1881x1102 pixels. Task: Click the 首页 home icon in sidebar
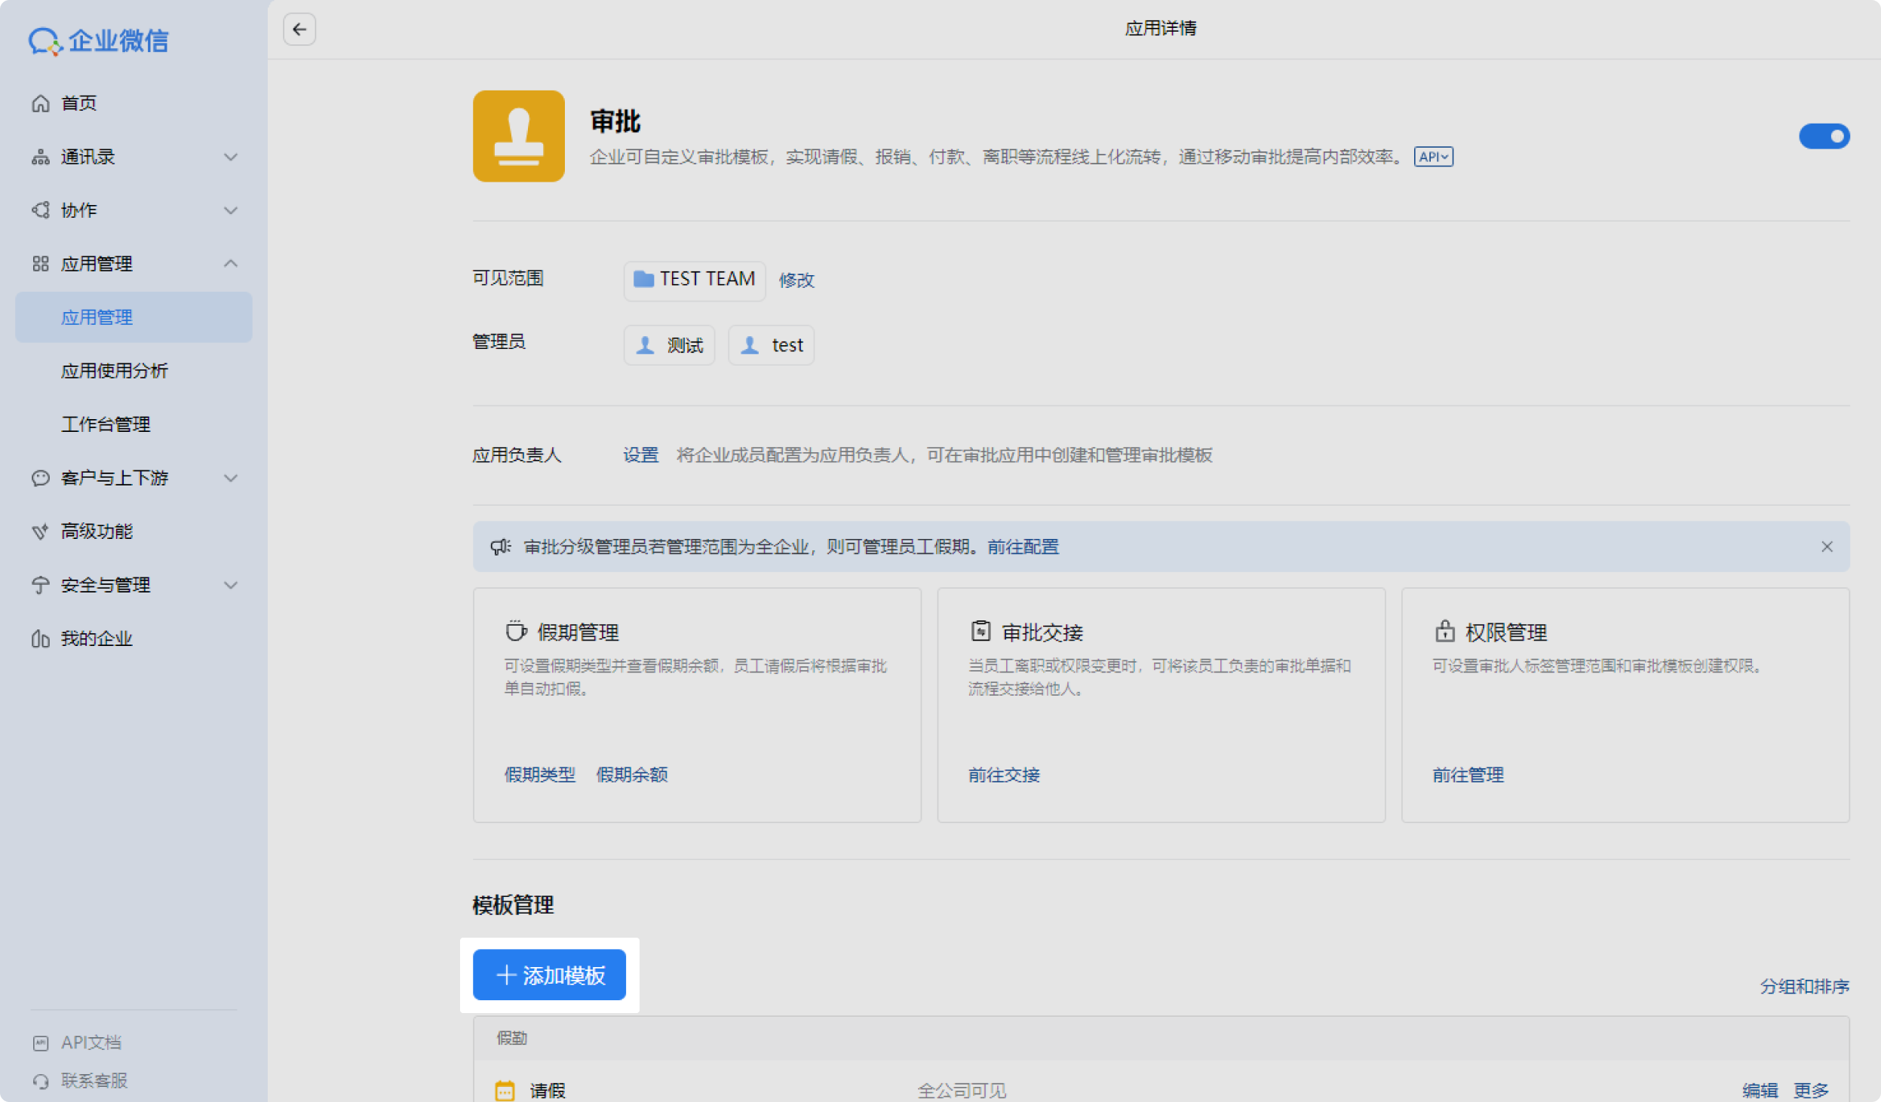pyautogui.click(x=41, y=103)
